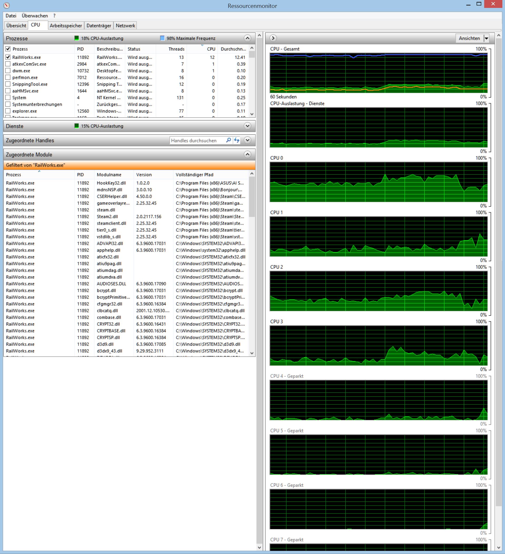Click the Ressourcenmonitor app icon in title bar

[x=7, y=5]
